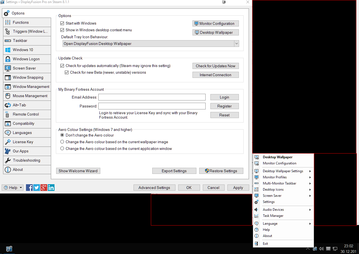The image size is (359, 254).
Task: Select the Screen Saver moon icon
Action: click(x=8, y=68)
